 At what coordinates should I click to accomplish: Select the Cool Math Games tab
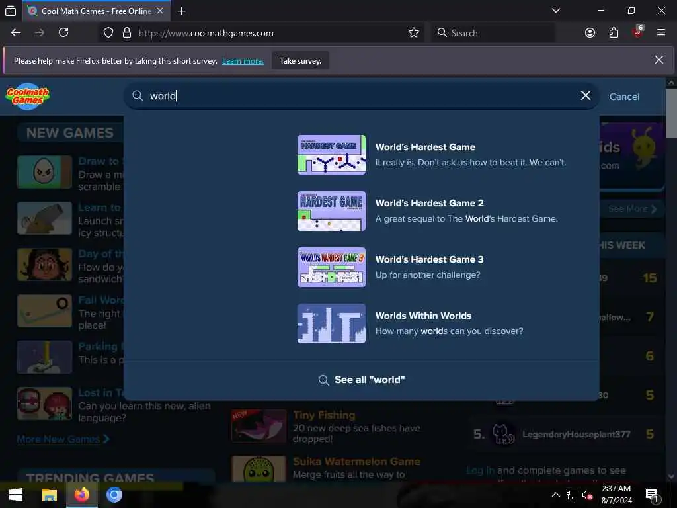coord(96,11)
